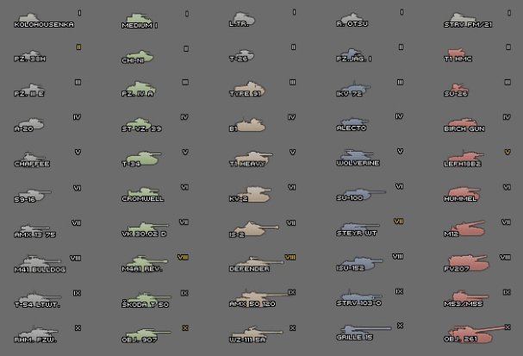
Task: Click the T1 Heavy tank icon
Action: [x=253, y=158]
